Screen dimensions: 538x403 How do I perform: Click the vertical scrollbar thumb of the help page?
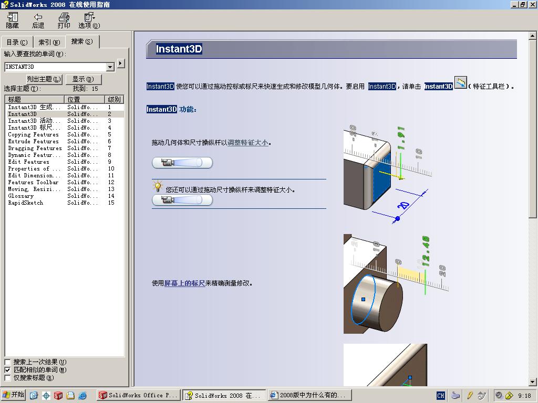pyautogui.click(x=532, y=129)
